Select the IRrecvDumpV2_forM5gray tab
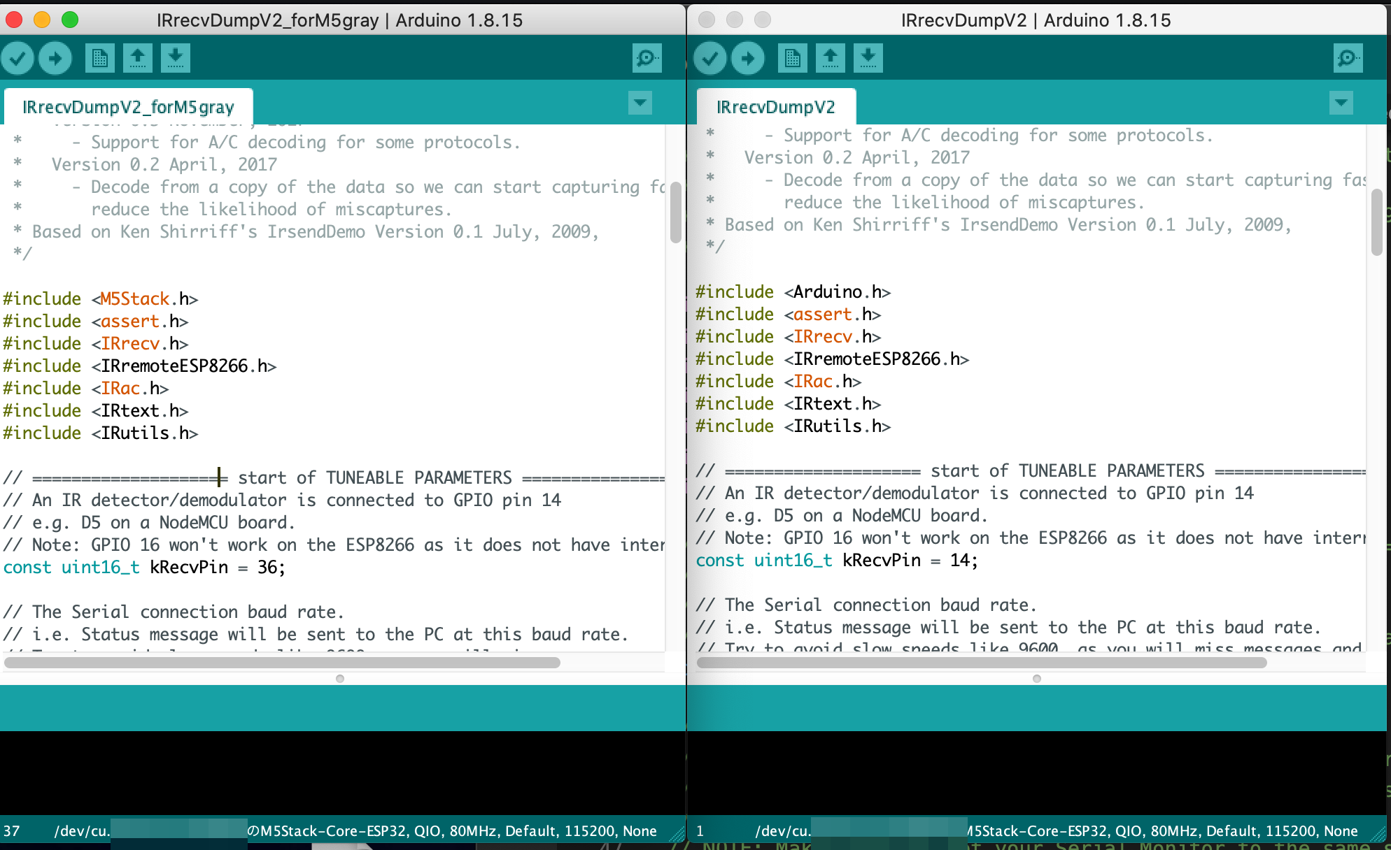 coord(128,107)
